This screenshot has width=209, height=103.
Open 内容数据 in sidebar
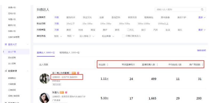point(12,84)
